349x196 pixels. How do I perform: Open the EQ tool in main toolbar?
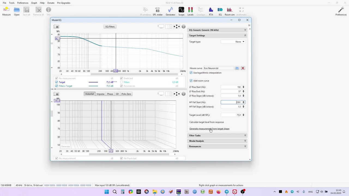coord(220,11)
